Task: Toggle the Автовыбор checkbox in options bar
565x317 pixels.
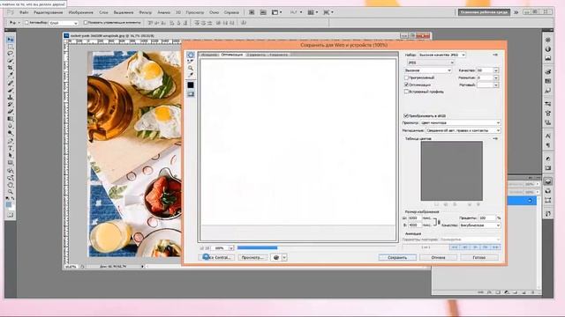Action: coord(26,23)
